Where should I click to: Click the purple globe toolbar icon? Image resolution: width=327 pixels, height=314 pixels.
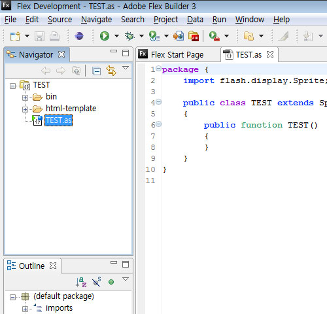coord(79,36)
